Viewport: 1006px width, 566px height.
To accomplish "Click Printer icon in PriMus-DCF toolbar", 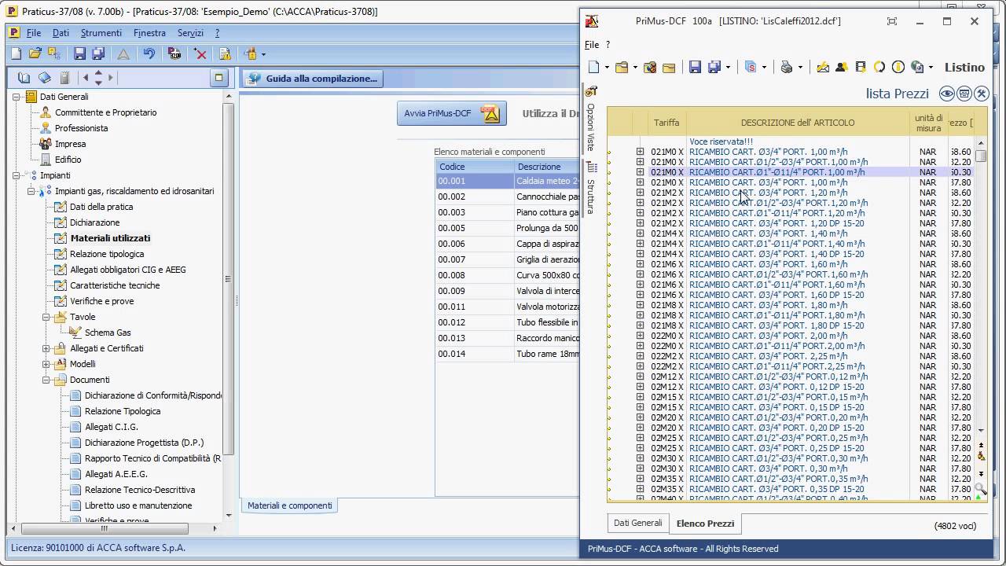I will 788,68.
